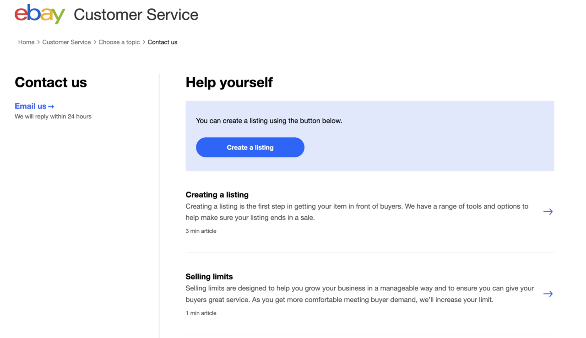Image resolution: width=586 pixels, height=338 pixels.
Task: Open Customer Service breadcrumb link
Action: (x=66, y=42)
